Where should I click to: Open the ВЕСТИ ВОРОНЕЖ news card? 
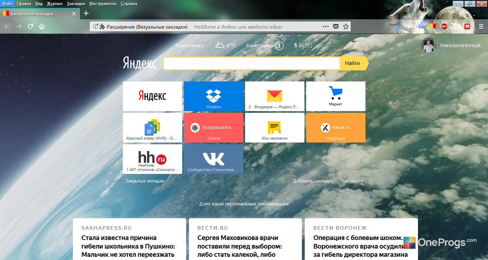coord(361,239)
